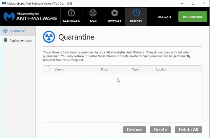Click the large Quarantine heading icon
Screen dimensions: 210x138
click(49, 37)
